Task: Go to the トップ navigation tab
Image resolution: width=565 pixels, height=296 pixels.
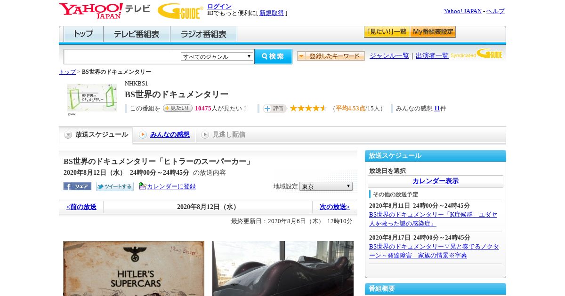Action: pyautogui.click(x=83, y=34)
